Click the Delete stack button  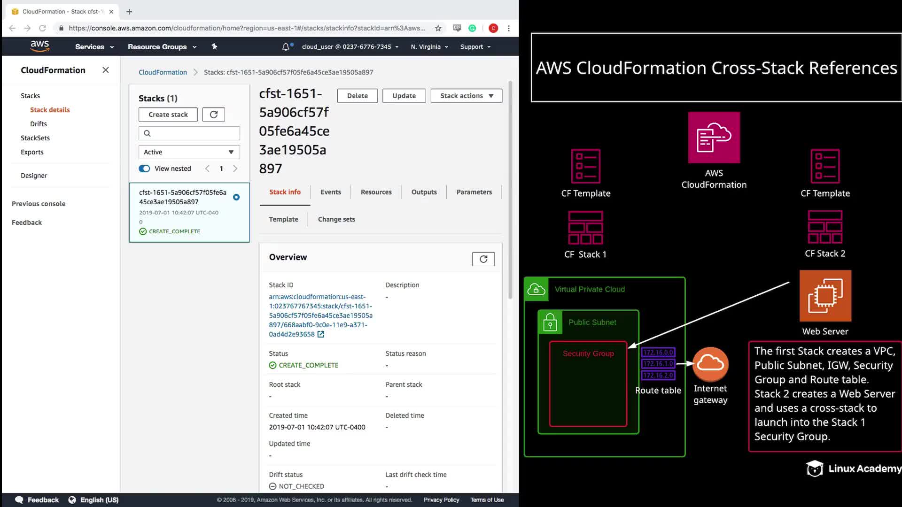pos(357,96)
